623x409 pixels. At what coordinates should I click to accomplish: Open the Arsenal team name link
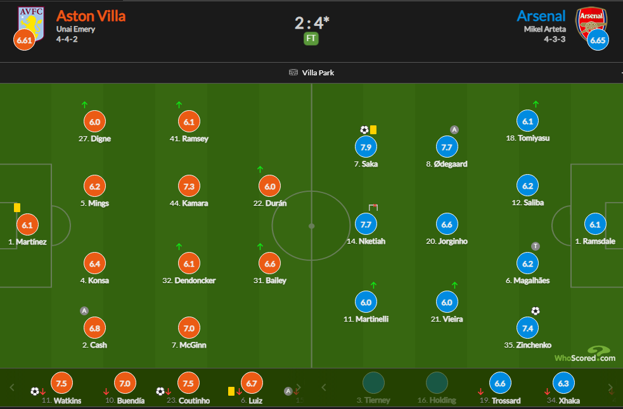[x=541, y=16]
